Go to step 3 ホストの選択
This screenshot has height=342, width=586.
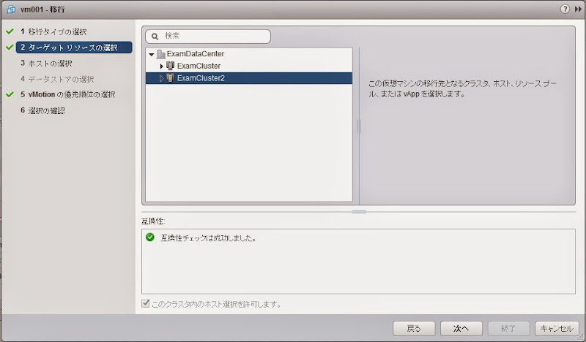pyautogui.click(x=46, y=64)
